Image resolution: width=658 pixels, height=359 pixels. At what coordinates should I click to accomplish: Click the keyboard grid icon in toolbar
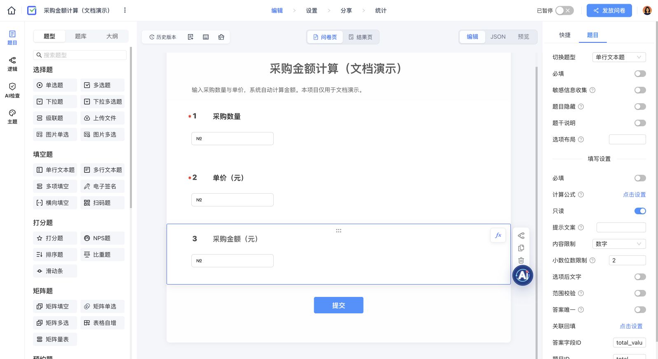coord(206,37)
